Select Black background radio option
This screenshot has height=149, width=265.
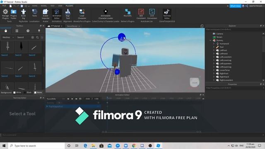pos(28,92)
